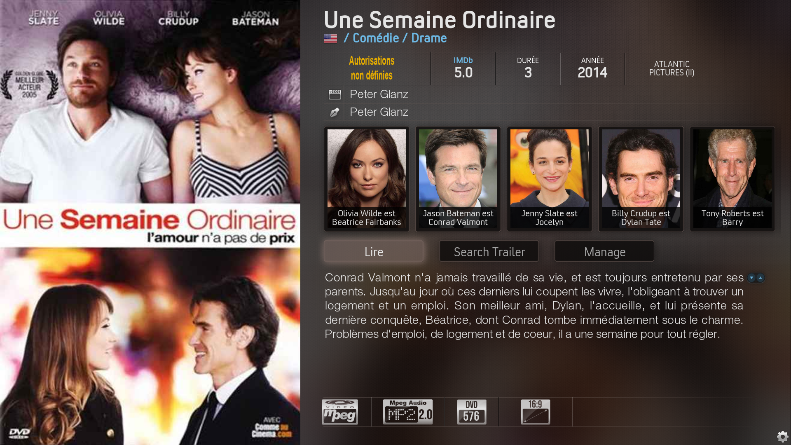Click the US flag country icon
This screenshot has height=445, width=791.
pos(330,38)
